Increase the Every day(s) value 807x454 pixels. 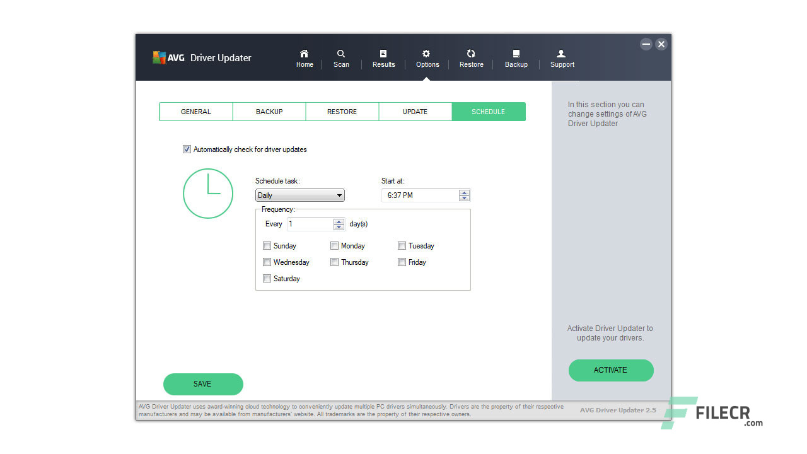point(339,221)
